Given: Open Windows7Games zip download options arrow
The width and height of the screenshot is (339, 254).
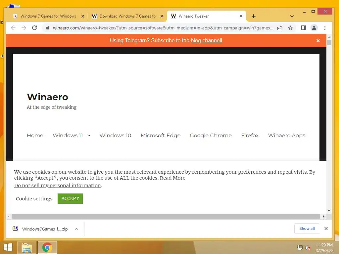Looking at the screenshot, I should pyautogui.click(x=76, y=229).
